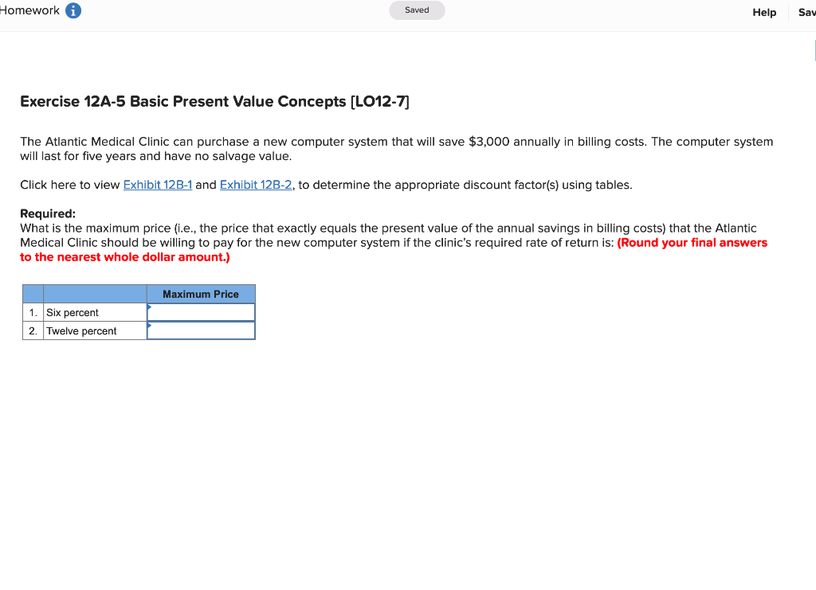Click the Exercise 12A-5 heading

click(214, 101)
